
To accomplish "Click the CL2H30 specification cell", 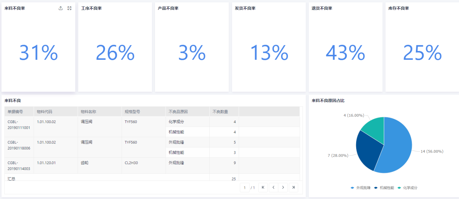I will [143, 166].
